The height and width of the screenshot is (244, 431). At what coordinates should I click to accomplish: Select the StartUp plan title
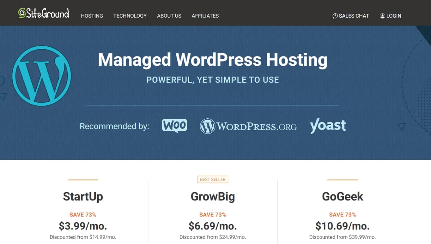point(83,196)
